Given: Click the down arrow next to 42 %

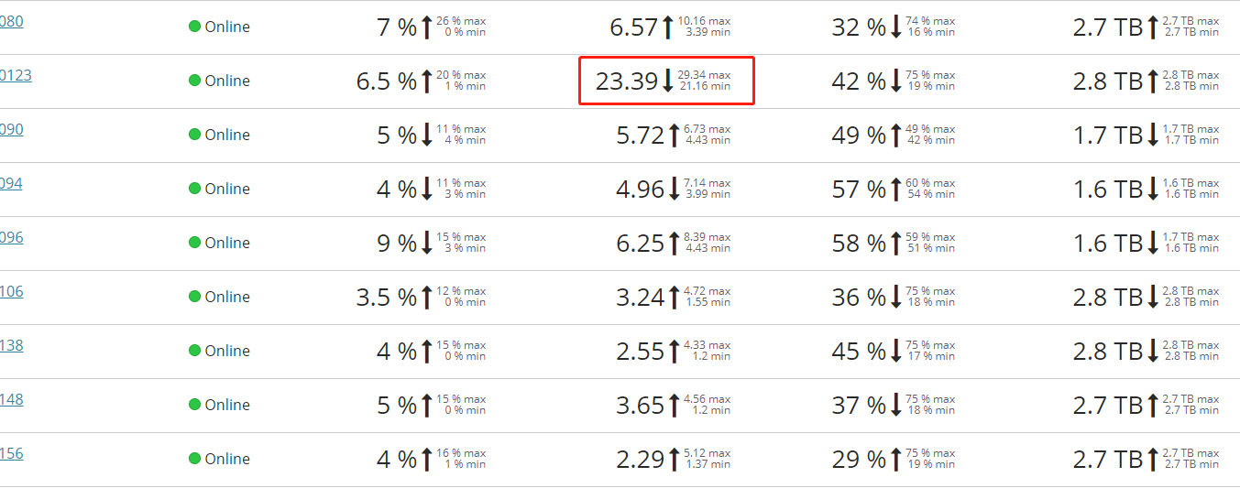Looking at the screenshot, I should tap(895, 81).
